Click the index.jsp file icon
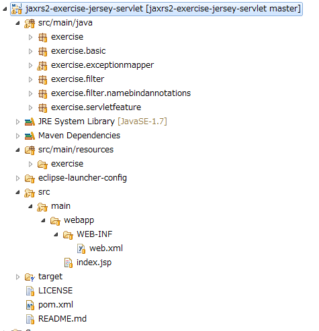 tap(69, 263)
